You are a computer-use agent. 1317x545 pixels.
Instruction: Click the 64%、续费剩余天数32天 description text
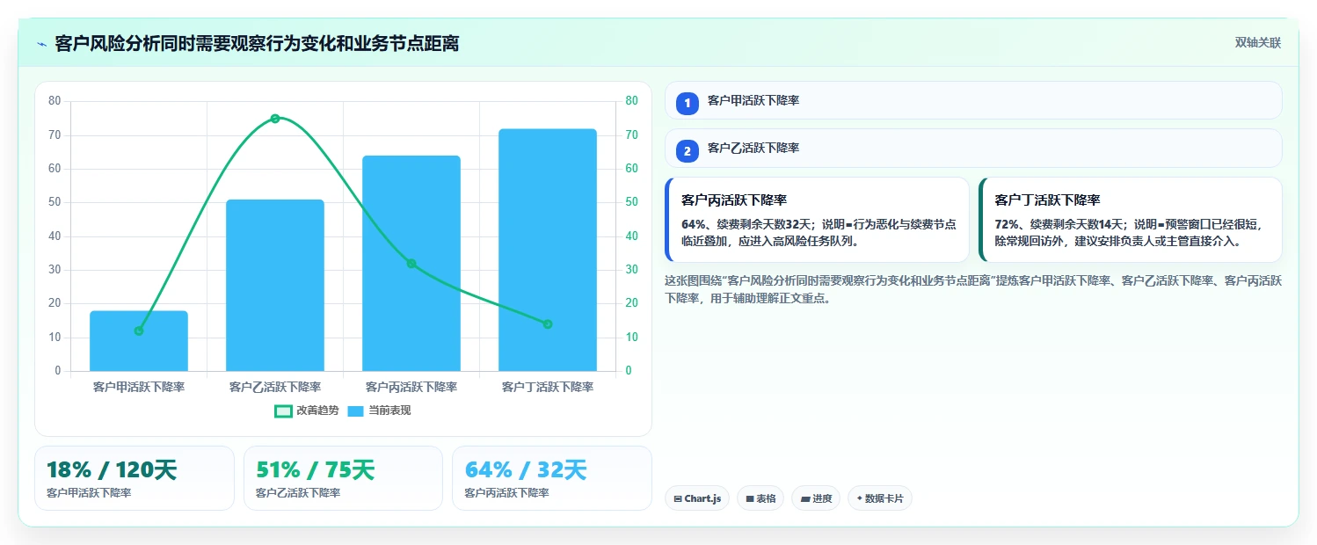click(819, 232)
